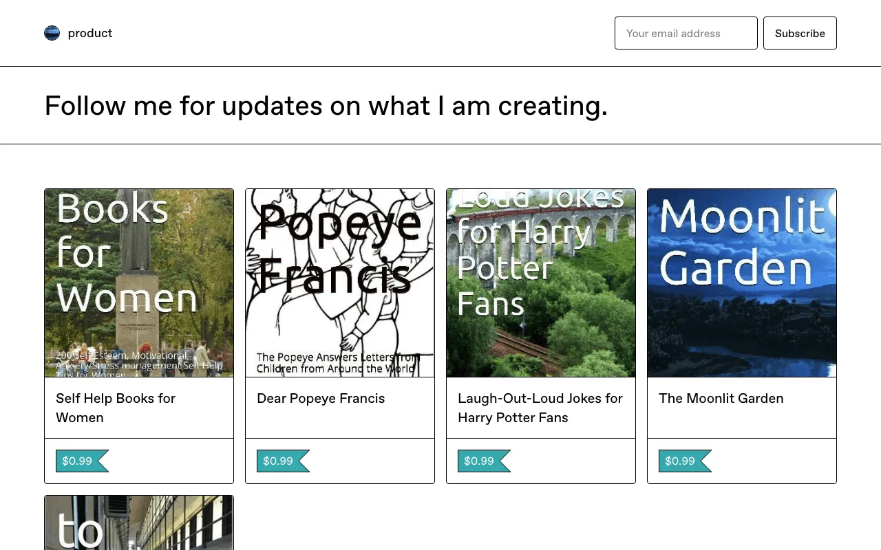Click the circular profile logo in the header

point(52,32)
